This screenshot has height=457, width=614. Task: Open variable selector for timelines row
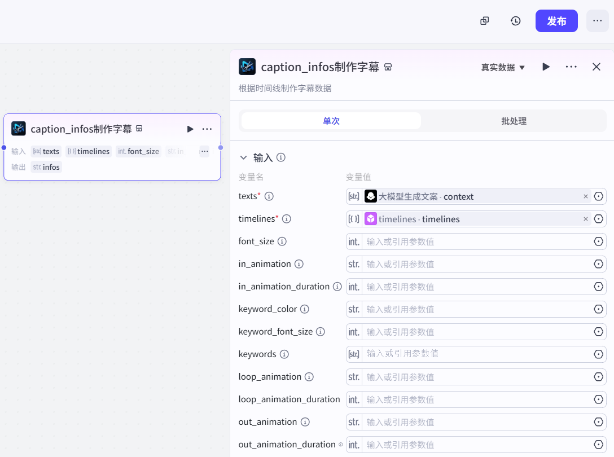(598, 219)
